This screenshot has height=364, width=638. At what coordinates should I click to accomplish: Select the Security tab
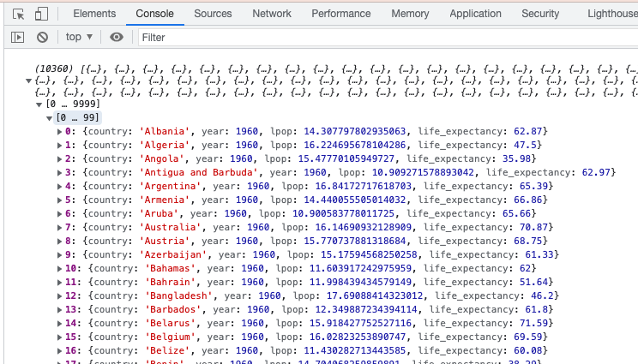[540, 14]
